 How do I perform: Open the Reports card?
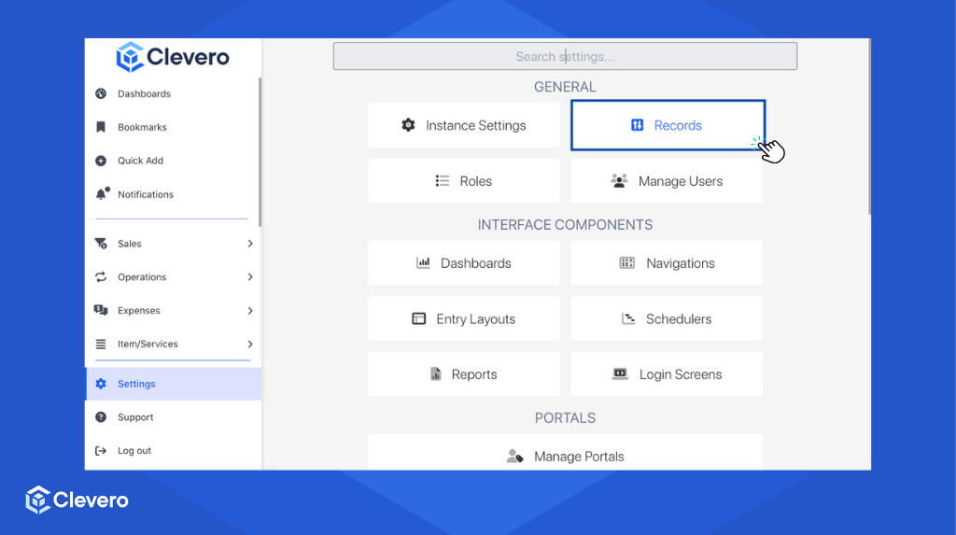pos(464,374)
